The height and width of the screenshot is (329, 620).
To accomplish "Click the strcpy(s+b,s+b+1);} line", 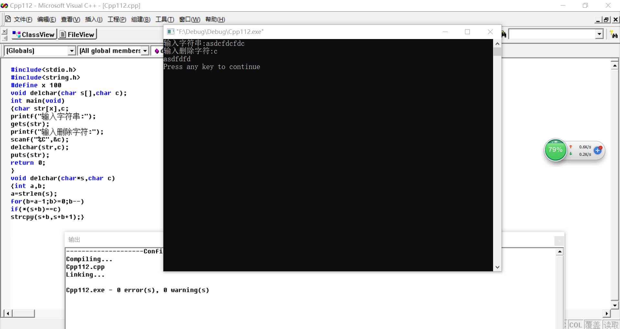I will pyautogui.click(x=47, y=217).
